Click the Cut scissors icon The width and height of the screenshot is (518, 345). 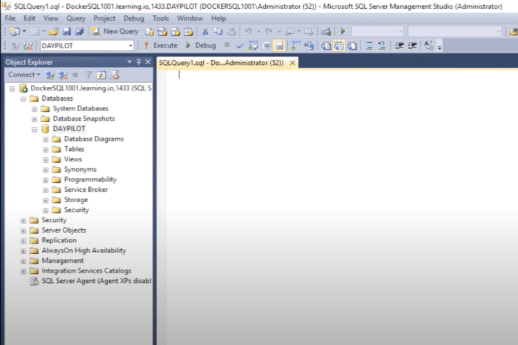205,31
